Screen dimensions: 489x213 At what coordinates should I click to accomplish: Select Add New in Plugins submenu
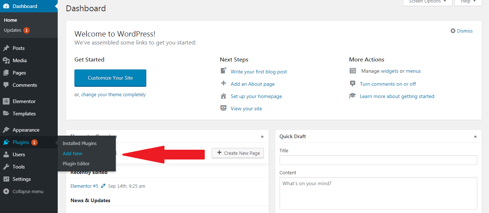click(73, 153)
